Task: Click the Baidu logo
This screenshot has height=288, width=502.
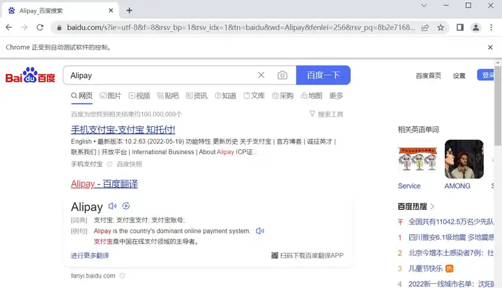Action: coord(31,75)
